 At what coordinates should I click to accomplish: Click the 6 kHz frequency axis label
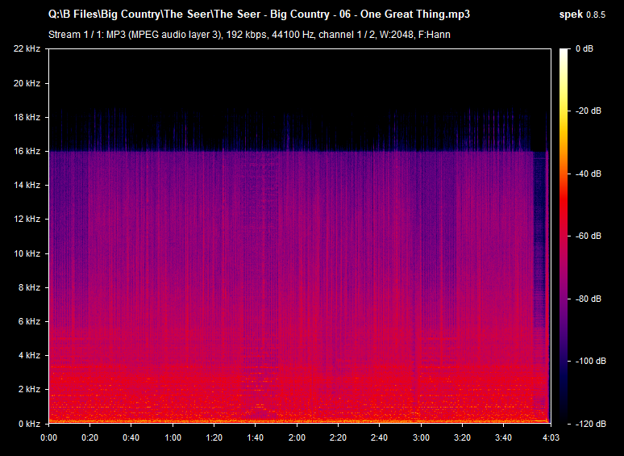(29, 321)
